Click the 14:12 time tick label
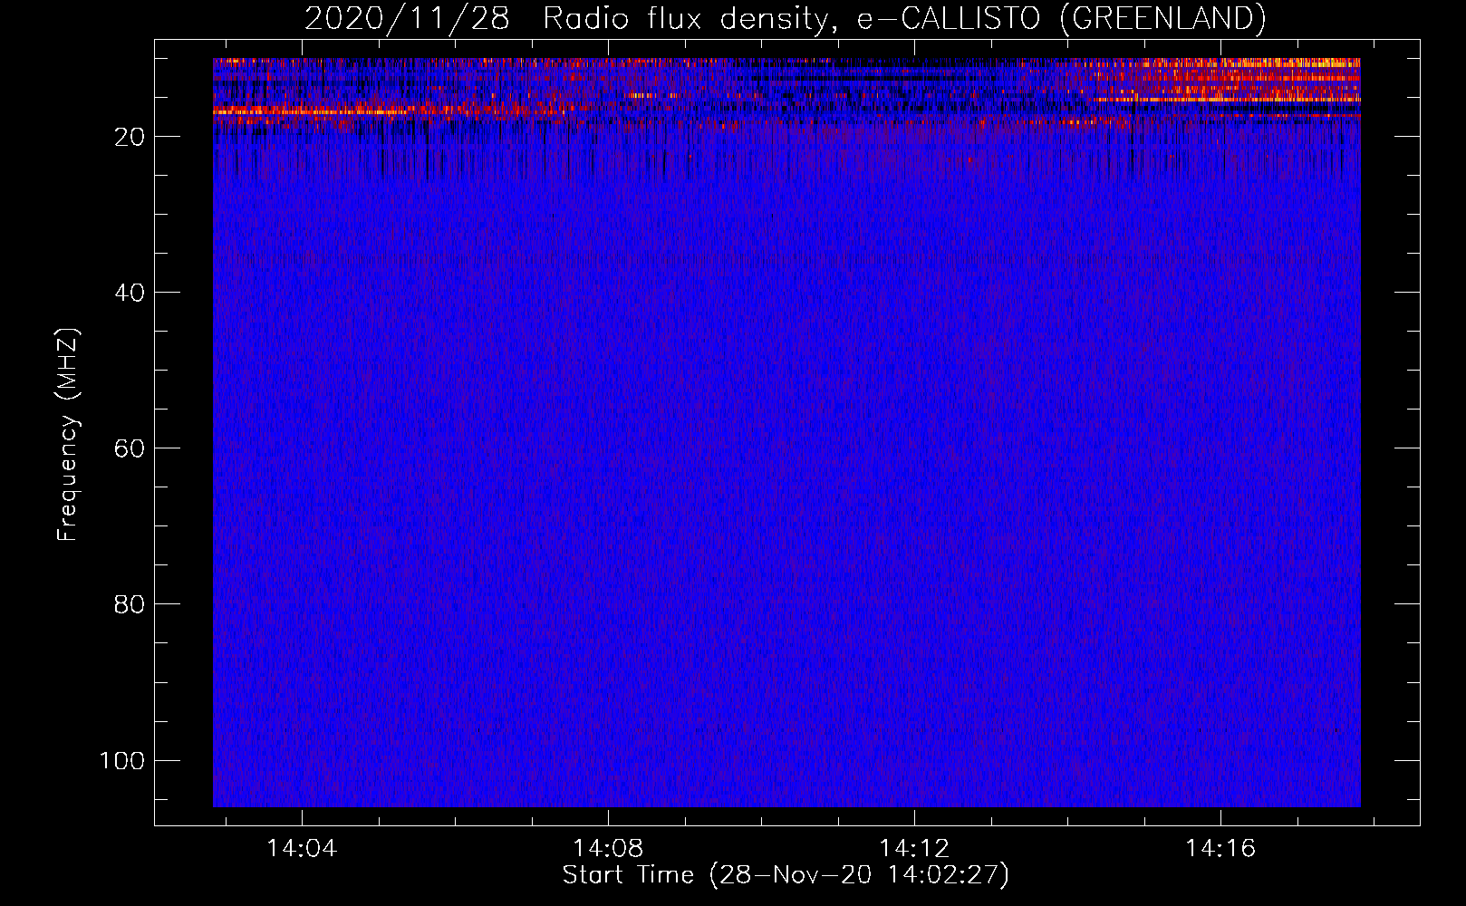This screenshot has width=1466, height=906. [914, 848]
